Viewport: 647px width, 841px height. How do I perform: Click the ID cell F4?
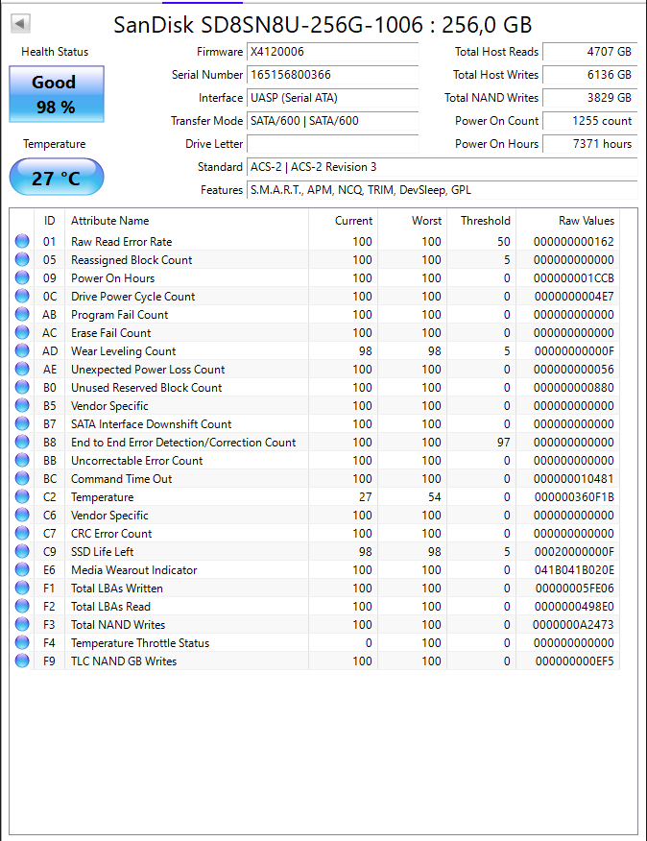49,643
